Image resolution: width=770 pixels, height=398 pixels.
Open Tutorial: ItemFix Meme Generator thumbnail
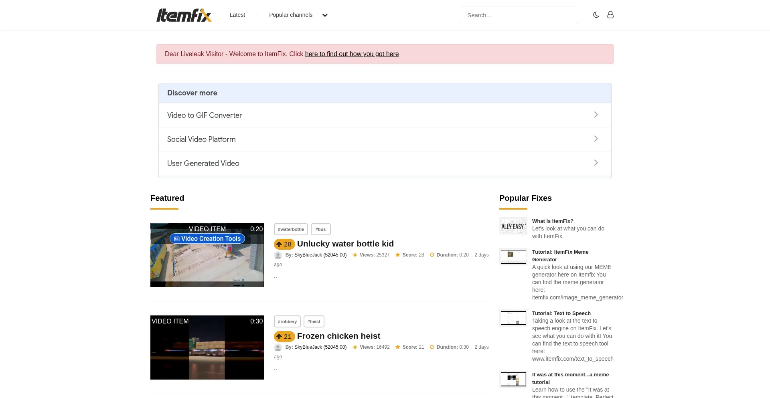coord(513,257)
